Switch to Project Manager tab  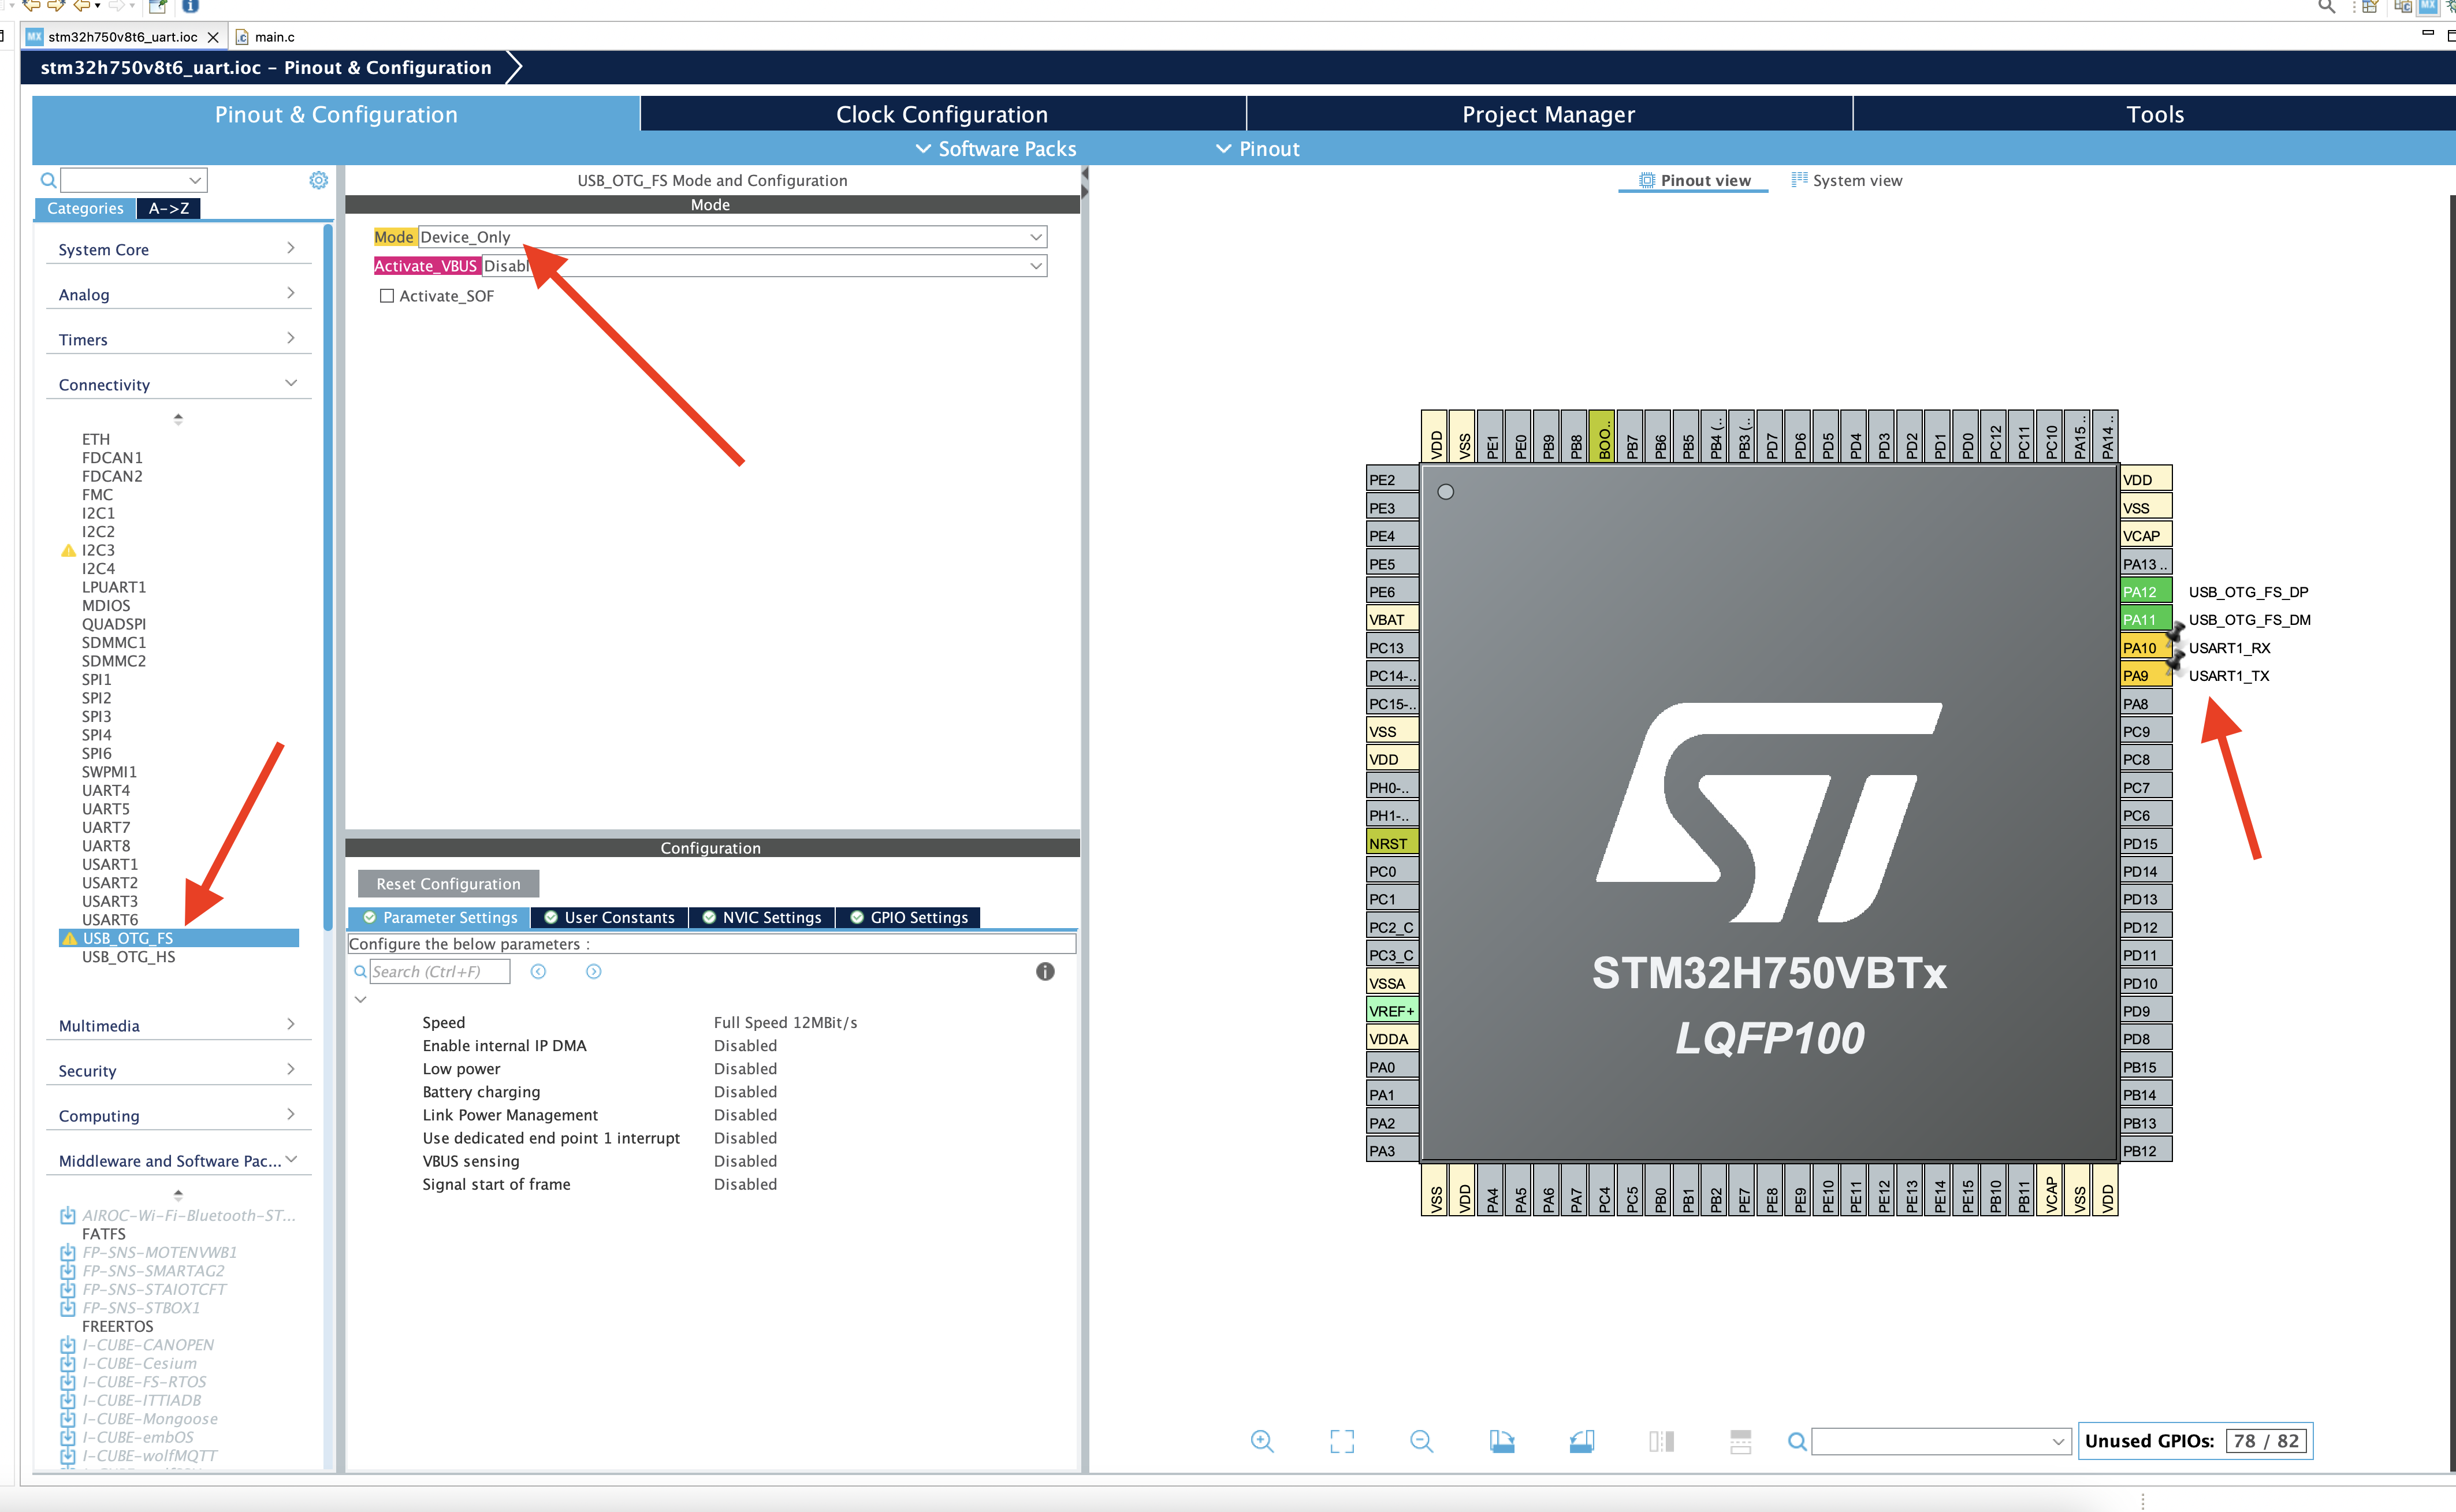[x=1548, y=114]
